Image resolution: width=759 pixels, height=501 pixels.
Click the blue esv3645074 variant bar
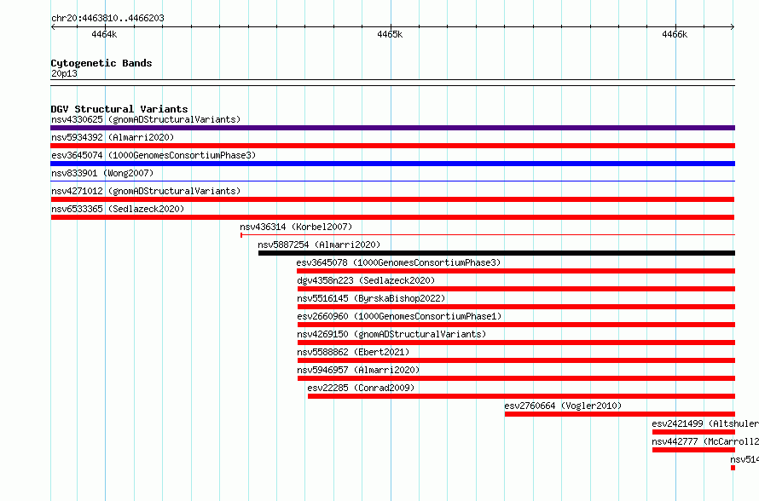pyautogui.click(x=392, y=164)
